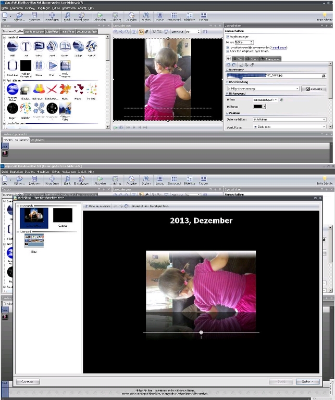Toggle the first checkbox in the Eigenschaften panel
The height and width of the screenshot is (400, 335).
pyautogui.click(x=228, y=36)
